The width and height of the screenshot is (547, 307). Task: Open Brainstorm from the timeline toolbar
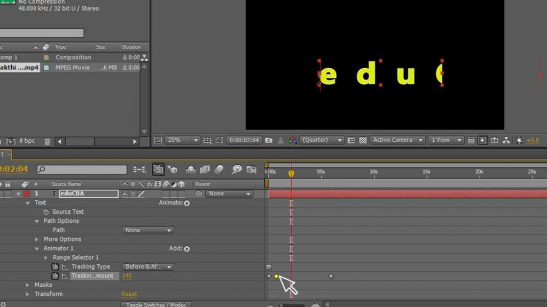[x=237, y=169]
